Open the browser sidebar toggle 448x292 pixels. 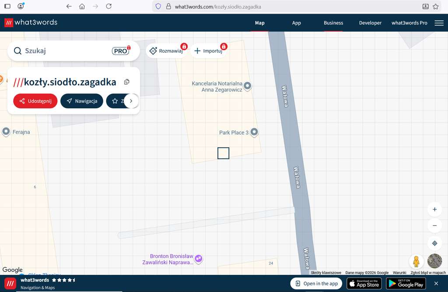pyautogui.click(x=7, y=6)
